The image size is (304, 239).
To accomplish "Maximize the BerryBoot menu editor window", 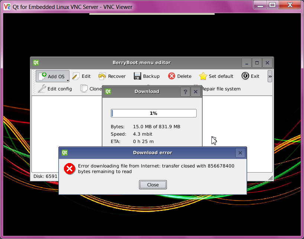I will [x=257, y=63].
